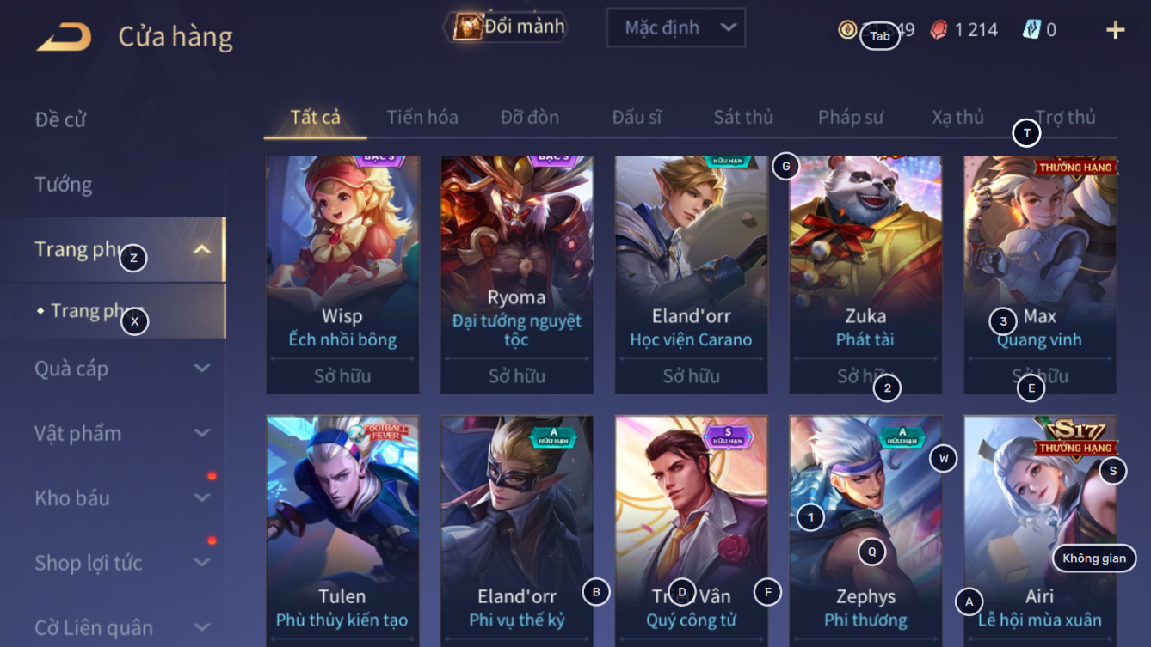
Task: Click the blue voucher currency icon
Action: tap(1031, 29)
